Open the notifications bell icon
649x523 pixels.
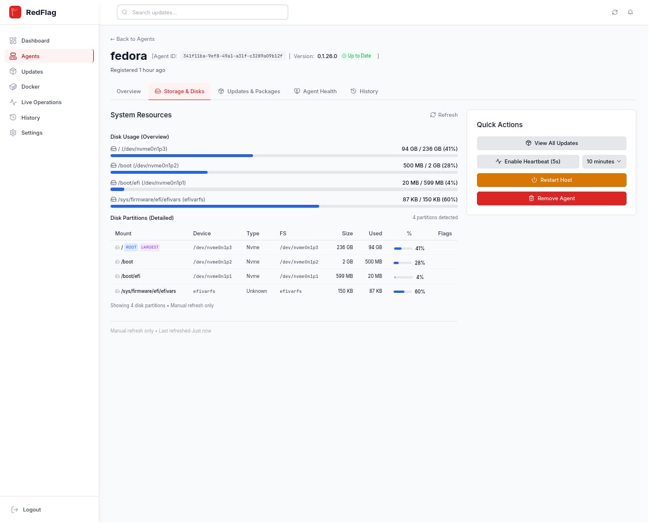click(630, 12)
